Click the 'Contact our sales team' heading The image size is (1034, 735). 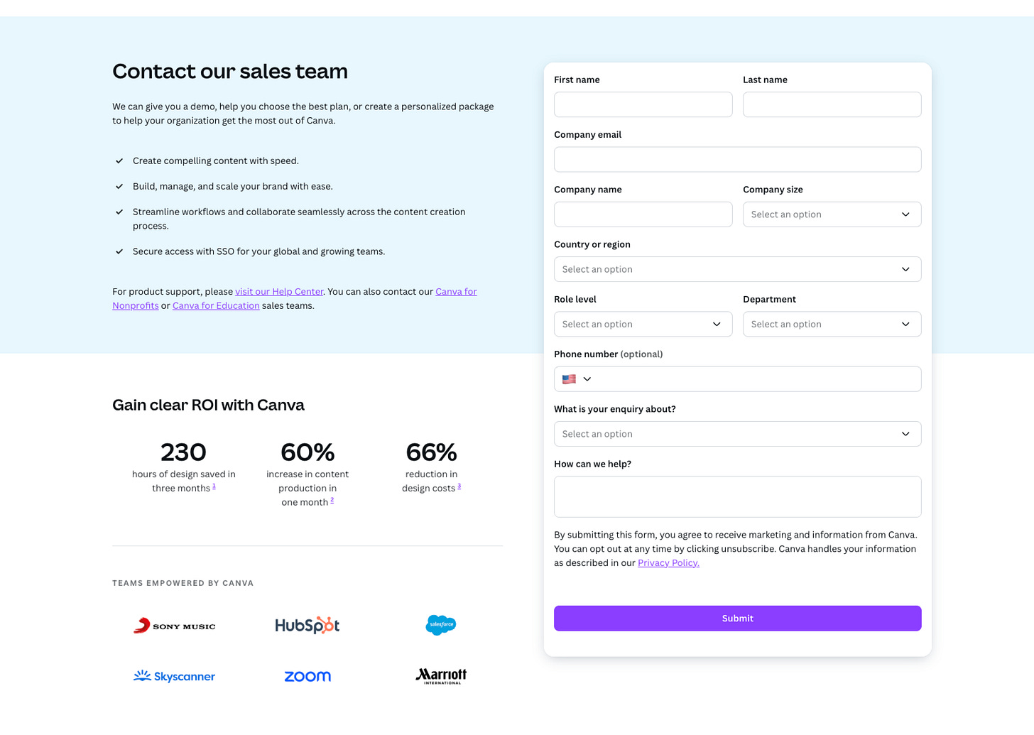tap(230, 71)
